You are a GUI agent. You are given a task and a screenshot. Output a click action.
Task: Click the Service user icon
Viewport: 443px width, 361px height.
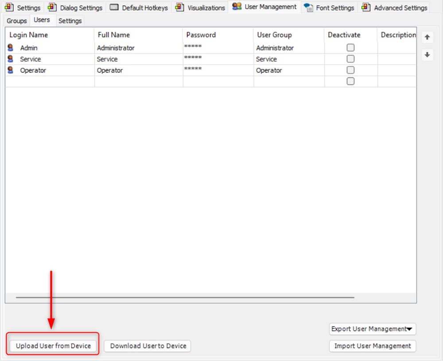pos(10,59)
